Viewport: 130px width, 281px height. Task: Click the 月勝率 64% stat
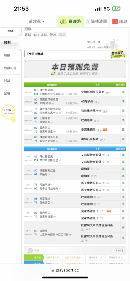click(52, 257)
